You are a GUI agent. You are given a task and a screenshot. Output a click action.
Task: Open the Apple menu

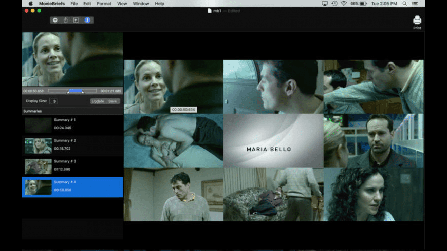pyautogui.click(x=30, y=4)
